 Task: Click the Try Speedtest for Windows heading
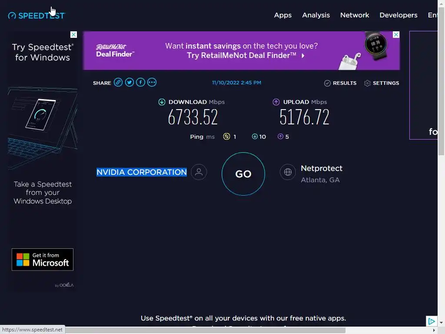[x=43, y=52]
